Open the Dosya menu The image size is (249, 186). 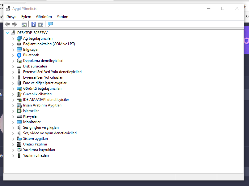[x=11, y=17]
